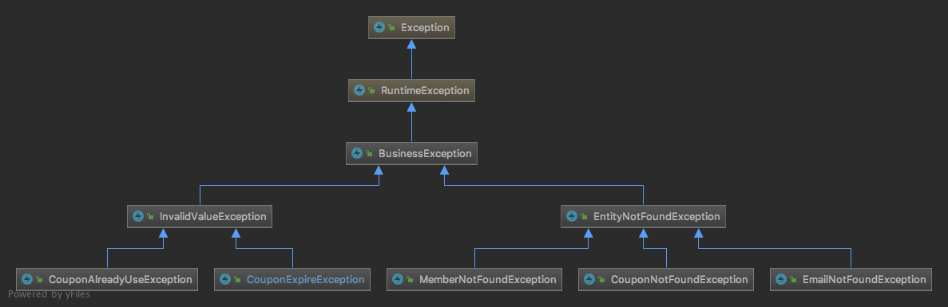Select the Exception class label
Screen dimensions: 948x307
(x=425, y=28)
